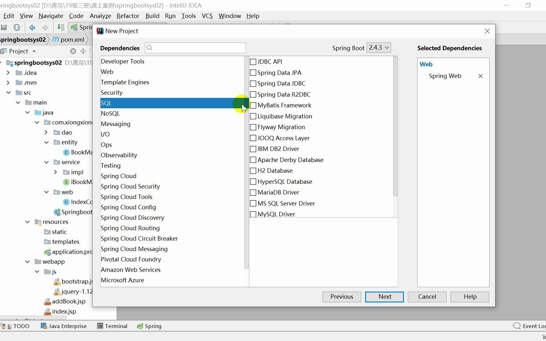546x341 pixels.
Task: Select the Template Engines category
Action: coord(172,82)
